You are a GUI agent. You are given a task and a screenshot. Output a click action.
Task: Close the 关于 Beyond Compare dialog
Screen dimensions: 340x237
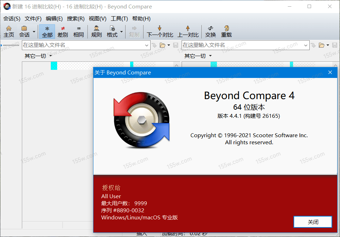pos(330,72)
